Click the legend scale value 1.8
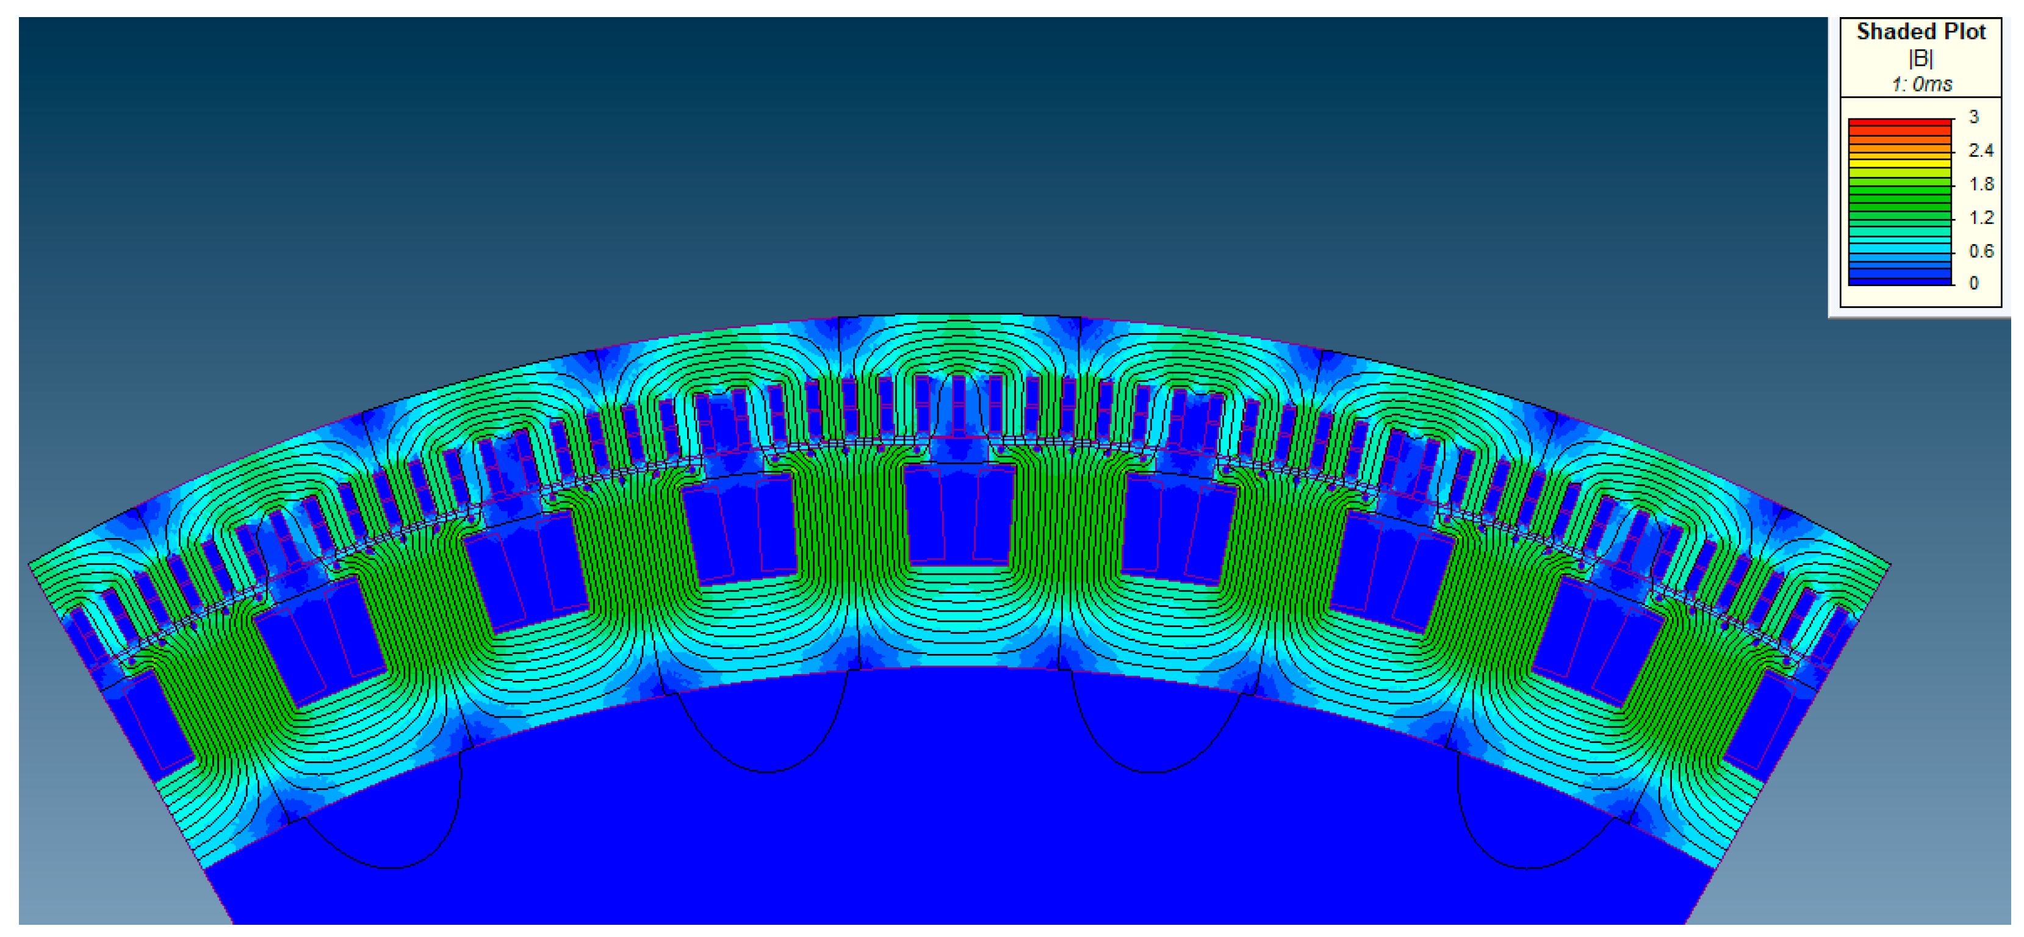Viewport: 2024px width, 937px height. 1980,184
